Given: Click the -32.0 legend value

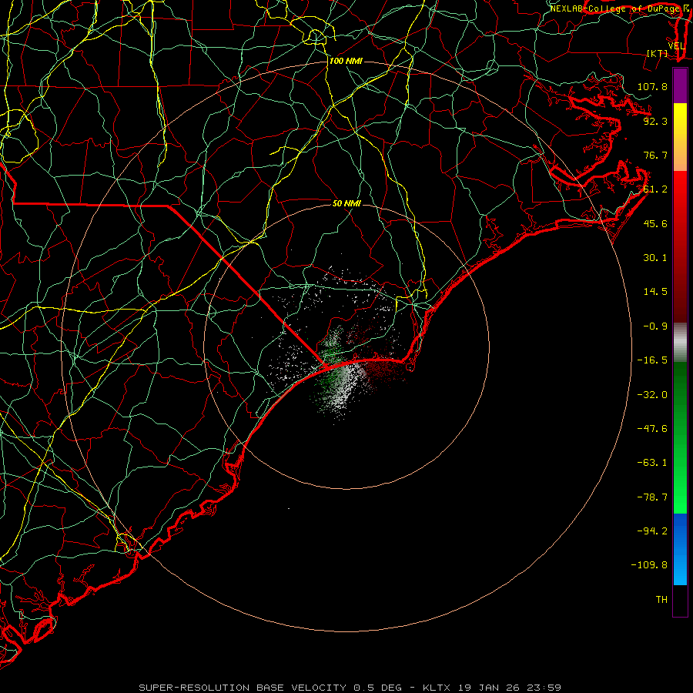Looking at the screenshot, I should point(652,395).
